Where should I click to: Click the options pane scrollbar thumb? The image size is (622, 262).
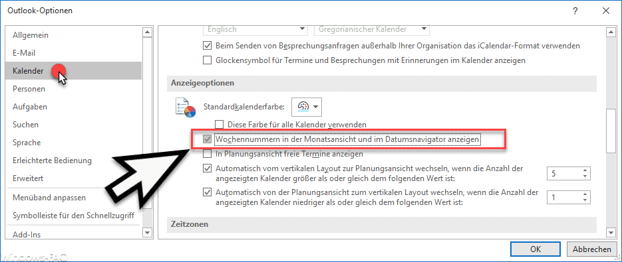click(611, 131)
